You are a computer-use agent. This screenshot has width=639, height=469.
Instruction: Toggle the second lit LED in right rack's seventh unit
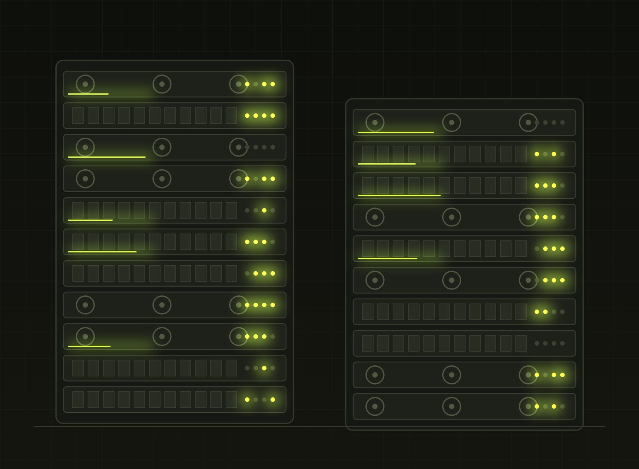pos(545,312)
